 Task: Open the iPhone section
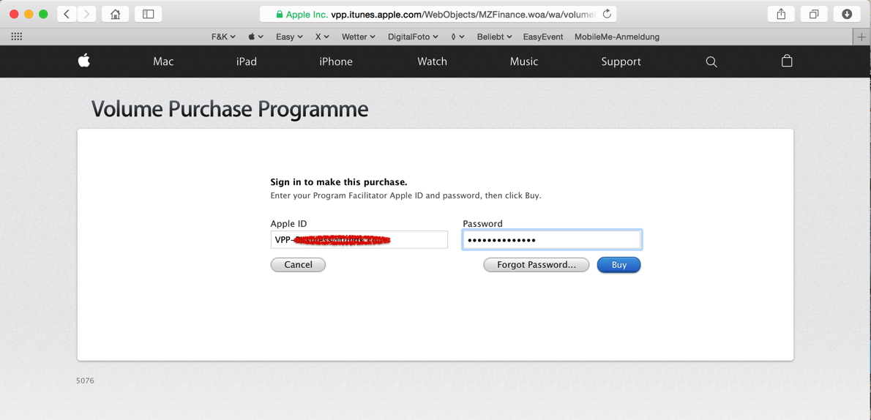pyautogui.click(x=335, y=61)
